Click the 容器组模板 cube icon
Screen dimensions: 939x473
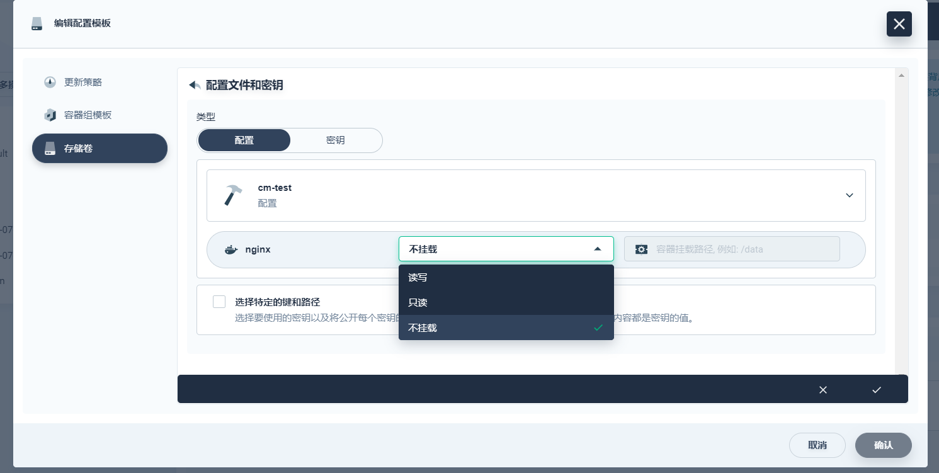pos(50,115)
